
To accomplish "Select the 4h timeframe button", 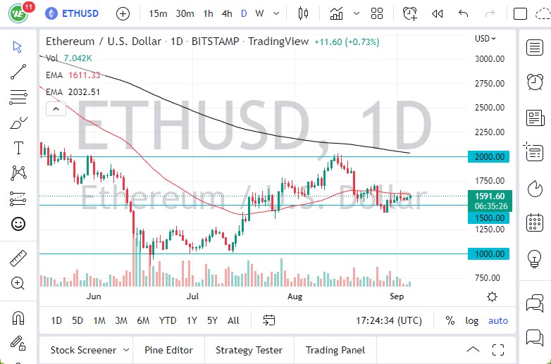I will point(226,13).
